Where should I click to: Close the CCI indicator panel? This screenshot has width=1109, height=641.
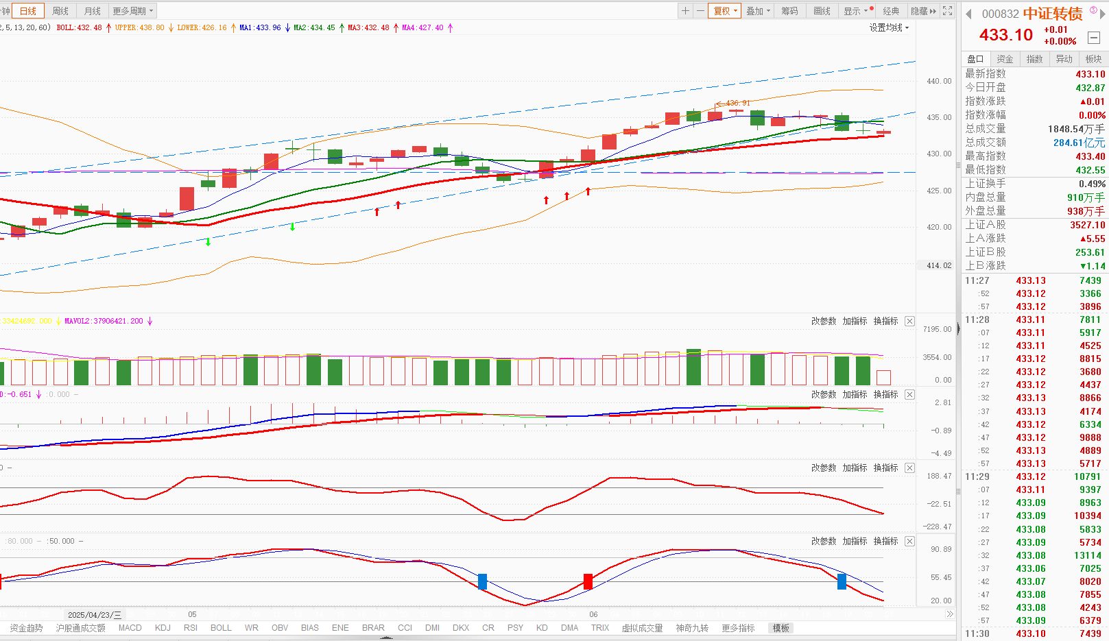pyautogui.click(x=909, y=468)
